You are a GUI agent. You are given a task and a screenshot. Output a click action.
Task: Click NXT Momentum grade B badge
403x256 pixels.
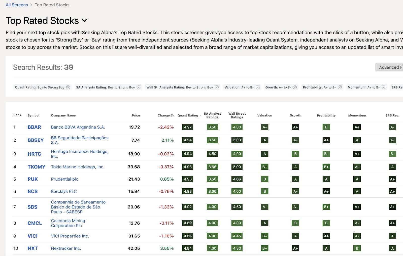pyautogui.click(x=357, y=248)
